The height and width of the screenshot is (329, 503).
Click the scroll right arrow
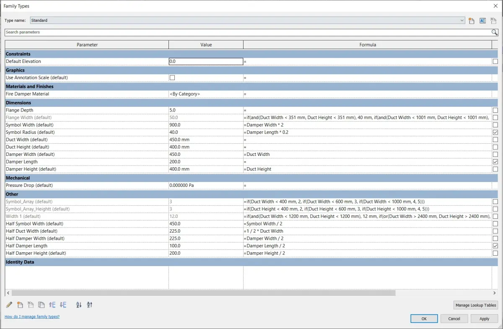(x=495, y=293)
